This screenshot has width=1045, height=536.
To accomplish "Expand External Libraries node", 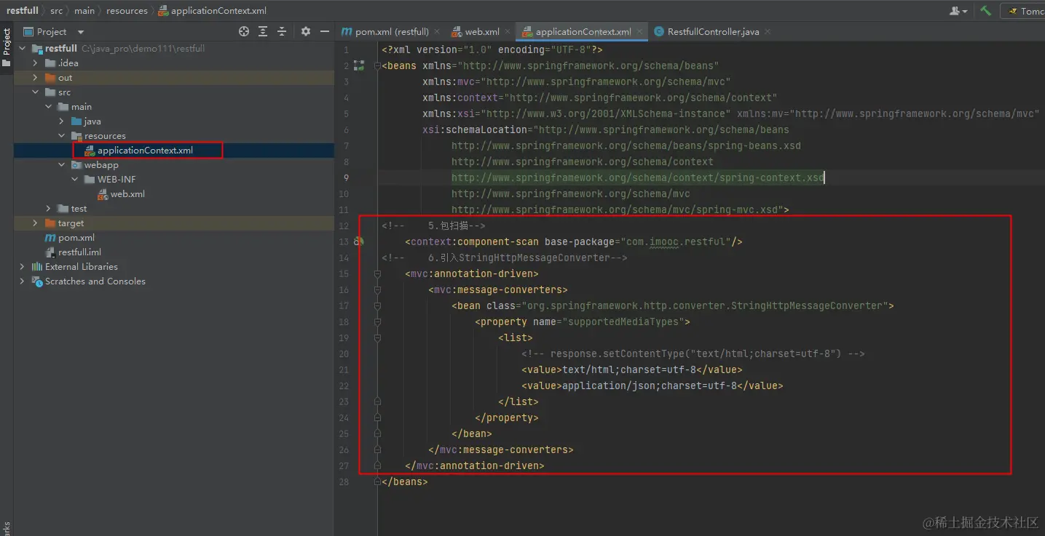I will pyautogui.click(x=22, y=267).
